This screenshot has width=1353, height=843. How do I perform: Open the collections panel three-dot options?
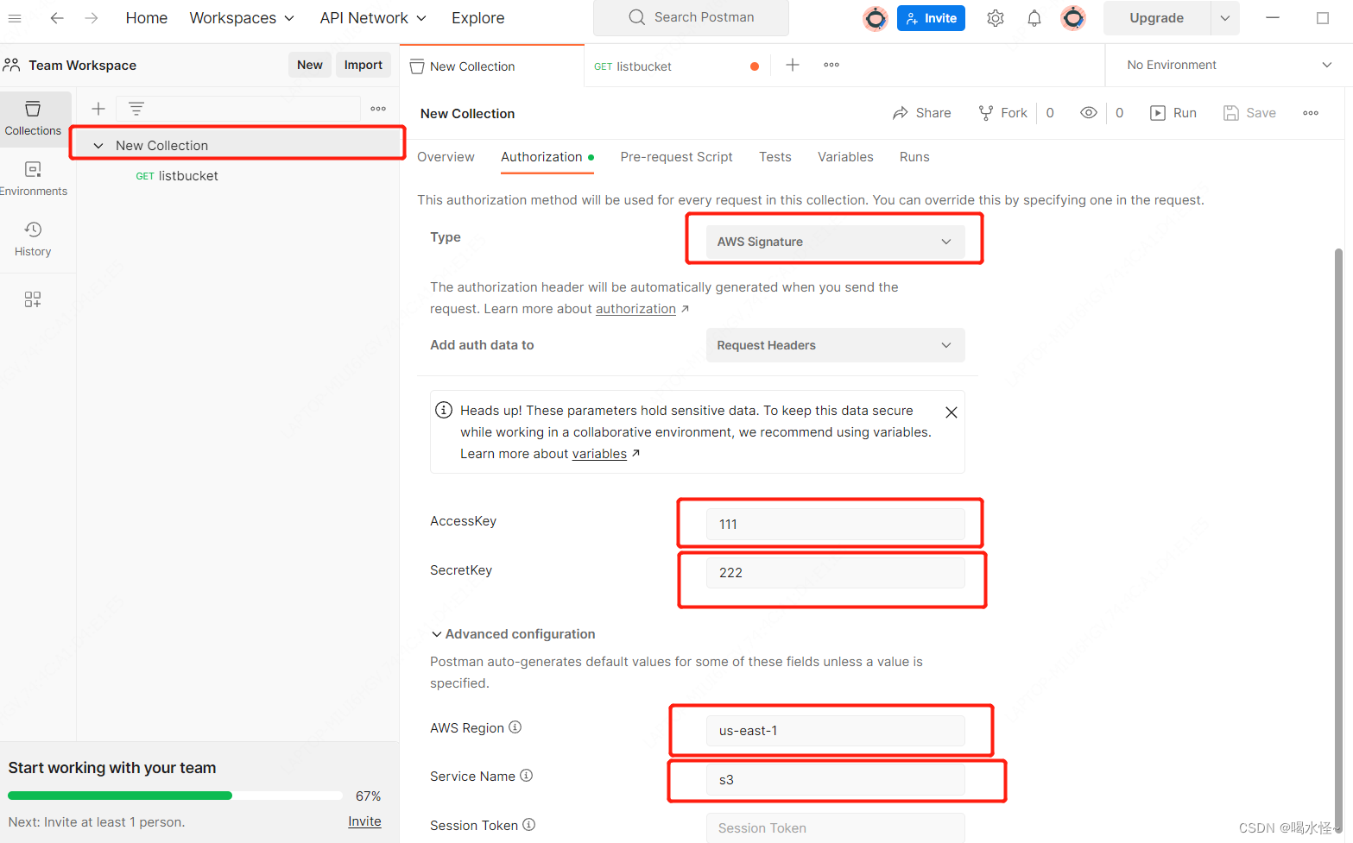coord(378,109)
